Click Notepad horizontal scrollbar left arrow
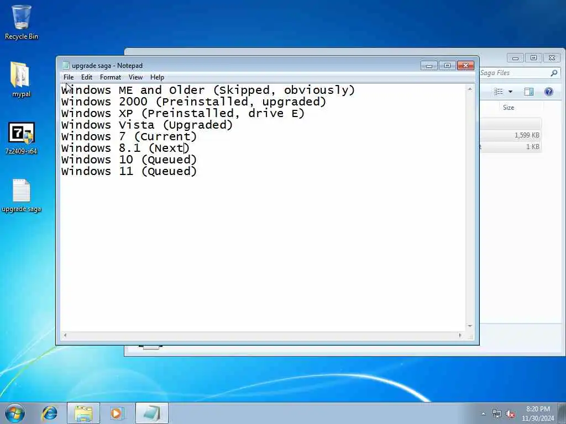This screenshot has height=424, width=566. coord(65,335)
